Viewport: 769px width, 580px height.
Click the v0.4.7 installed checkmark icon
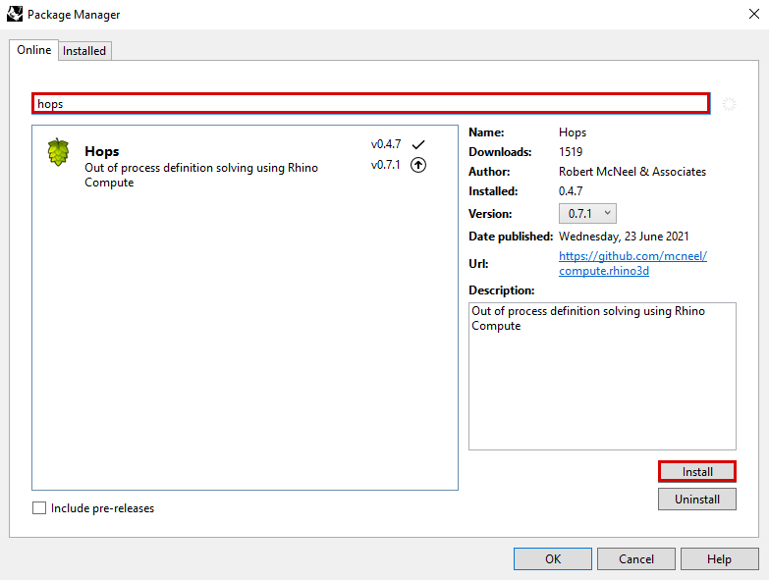417,144
